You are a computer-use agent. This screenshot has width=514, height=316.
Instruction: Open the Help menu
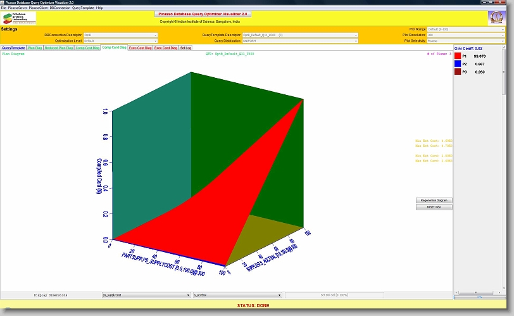coord(99,8)
